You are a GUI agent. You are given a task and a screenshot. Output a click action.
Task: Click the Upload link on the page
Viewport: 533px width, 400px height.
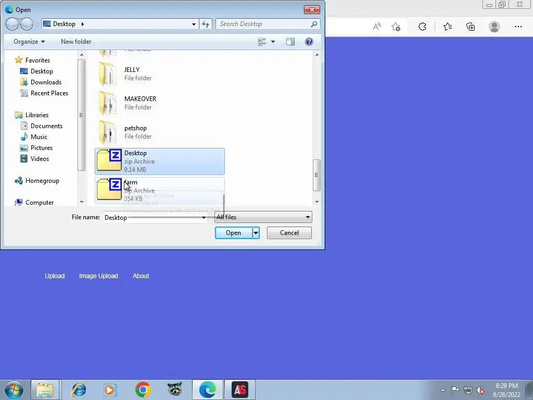point(55,276)
